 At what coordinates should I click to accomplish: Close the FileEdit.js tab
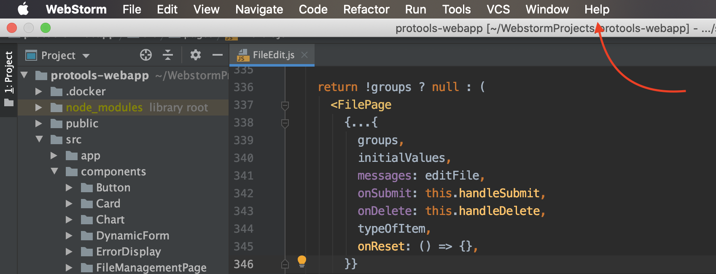coord(305,55)
